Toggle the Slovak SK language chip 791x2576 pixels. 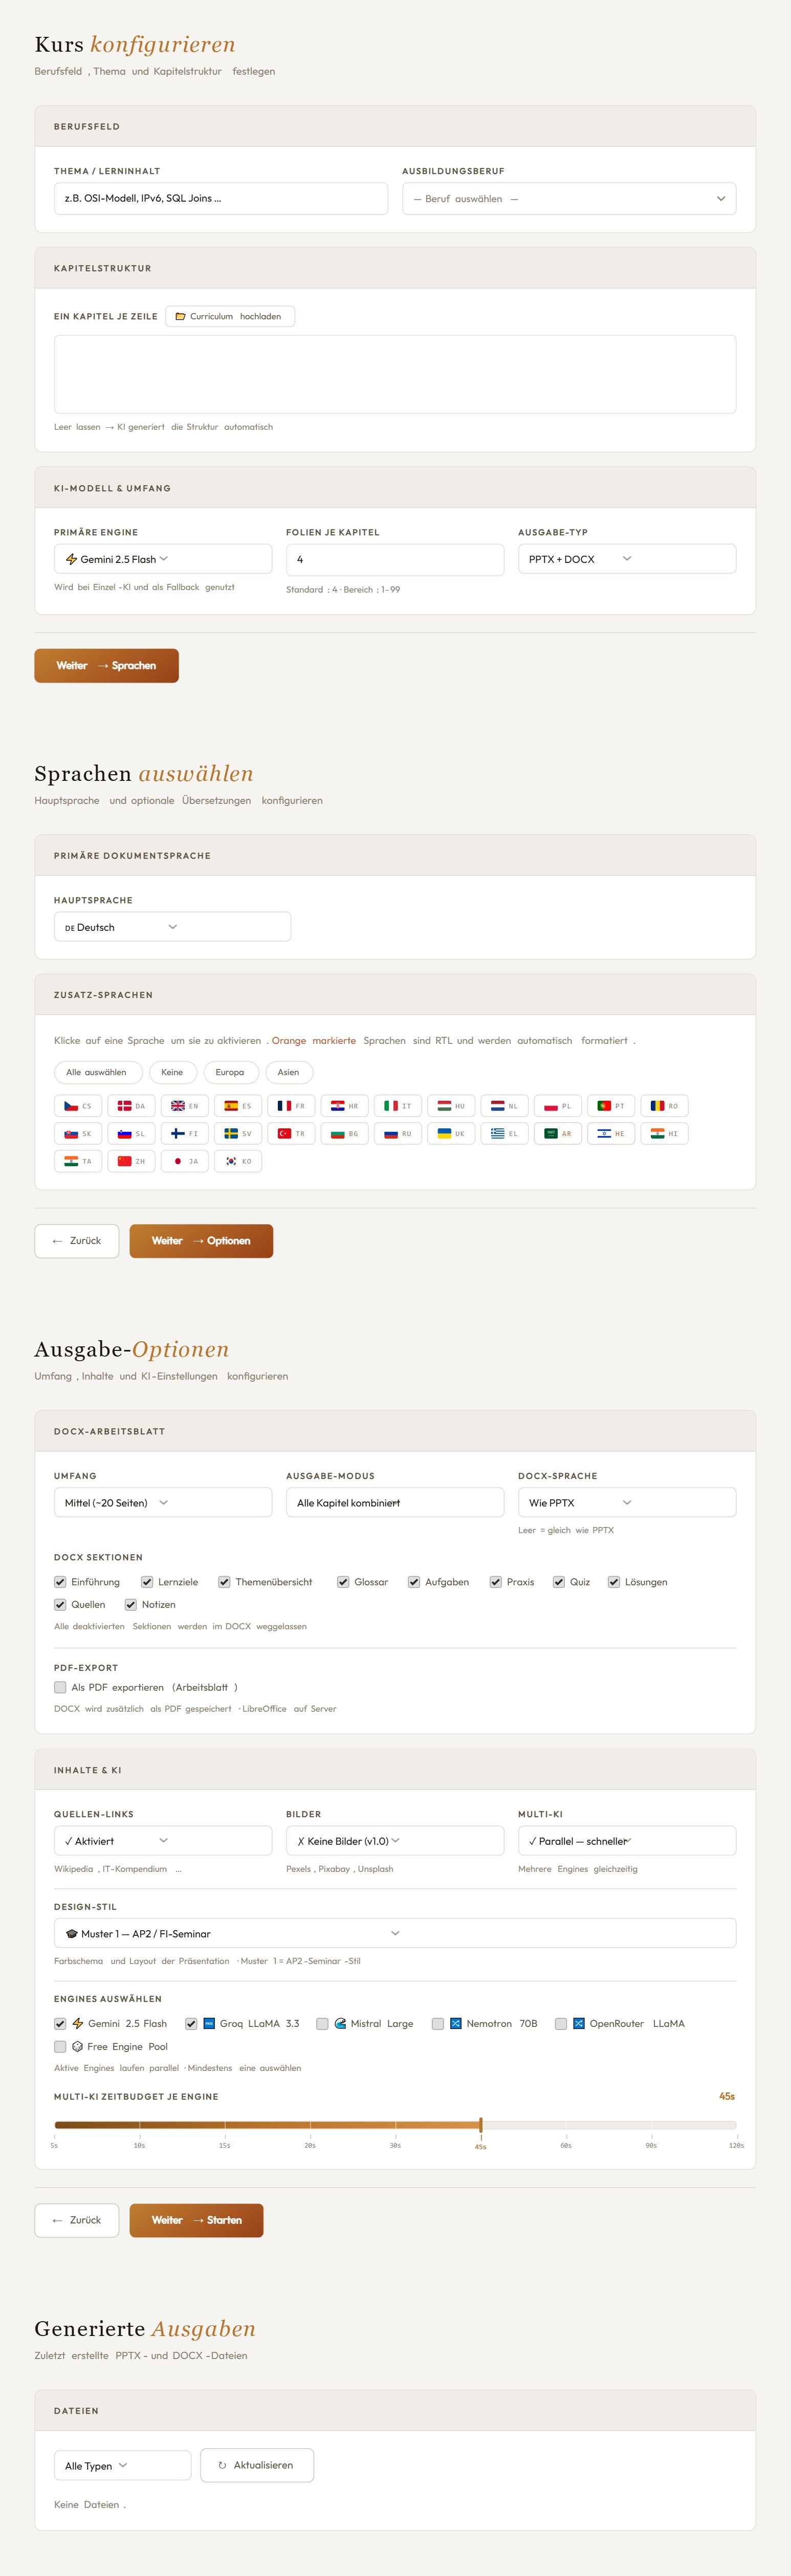click(78, 1134)
